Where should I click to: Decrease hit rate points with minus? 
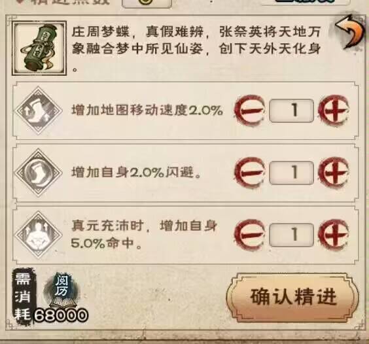click(250, 234)
